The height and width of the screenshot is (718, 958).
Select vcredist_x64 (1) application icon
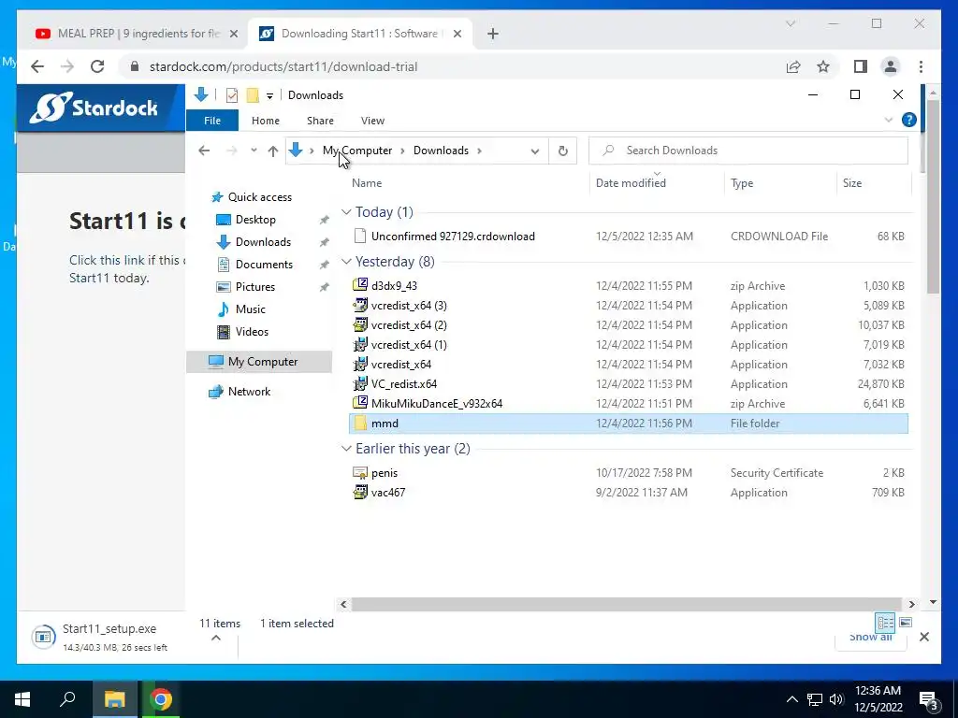pos(360,344)
